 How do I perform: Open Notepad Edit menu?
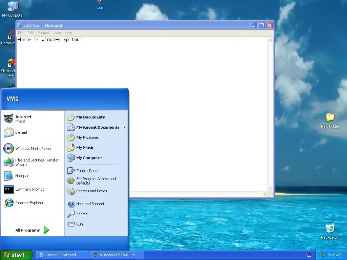tap(30, 33)
